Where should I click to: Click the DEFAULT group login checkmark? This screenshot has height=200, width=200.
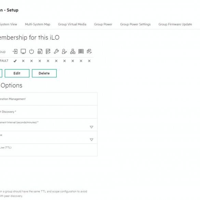[x=15, y=61]
